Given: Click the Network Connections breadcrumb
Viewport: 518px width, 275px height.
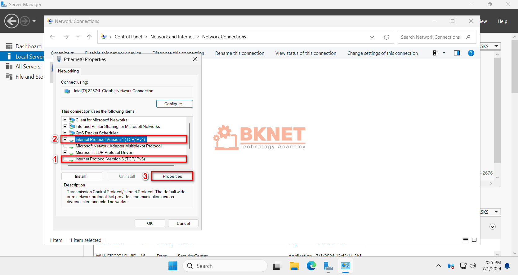Looking at the screenshot, I should [224, 37].
